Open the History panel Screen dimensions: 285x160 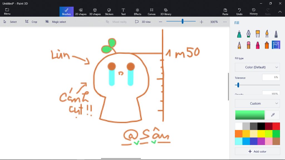254,12
